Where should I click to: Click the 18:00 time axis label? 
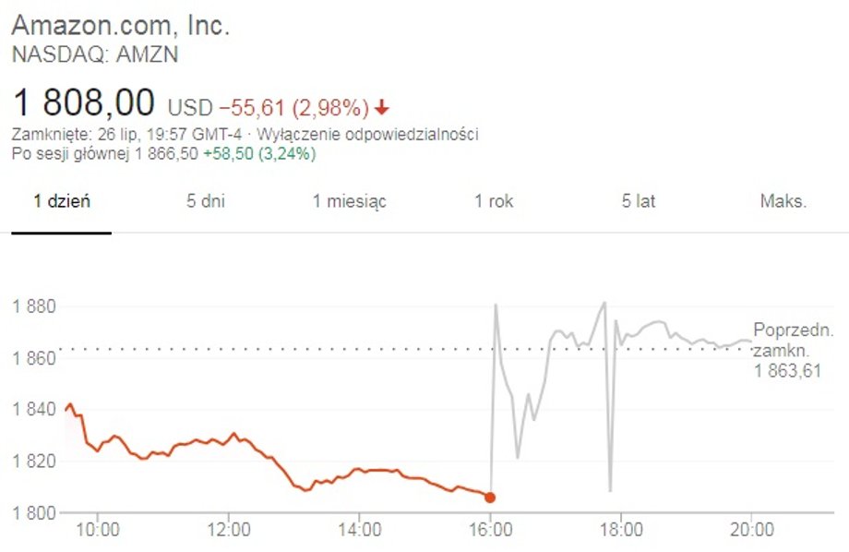click(x=621, y=529)
